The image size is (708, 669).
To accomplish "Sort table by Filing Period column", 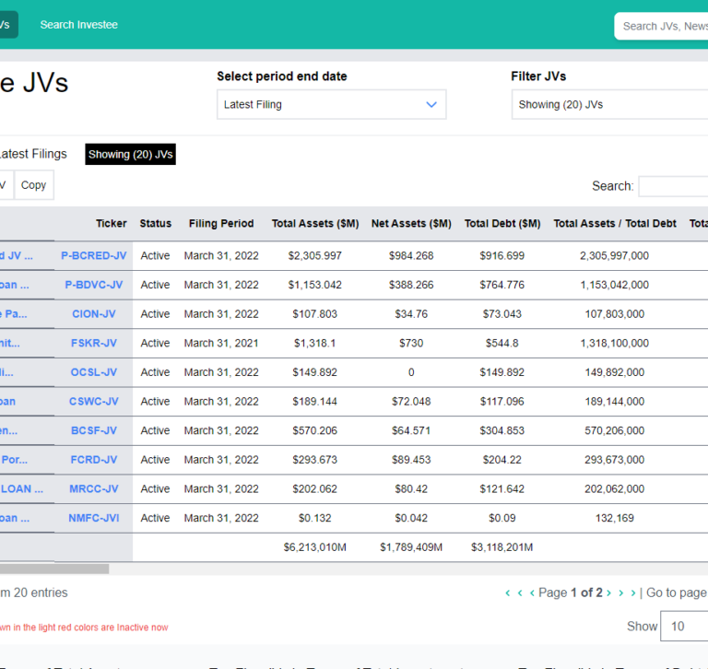I will tap(221, 223).
